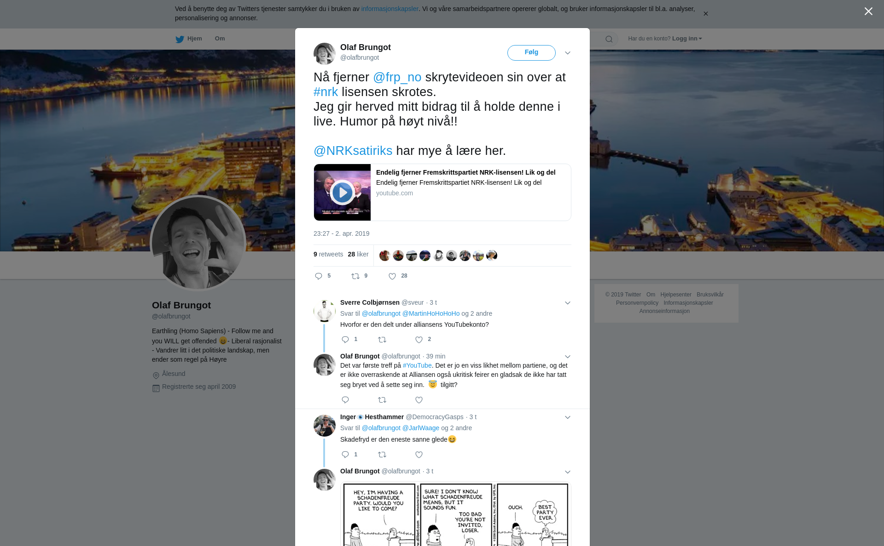Reply icon on Olaf's 39 min tweet
Viewport: 884px width, 546px height.
pos(345,400)
